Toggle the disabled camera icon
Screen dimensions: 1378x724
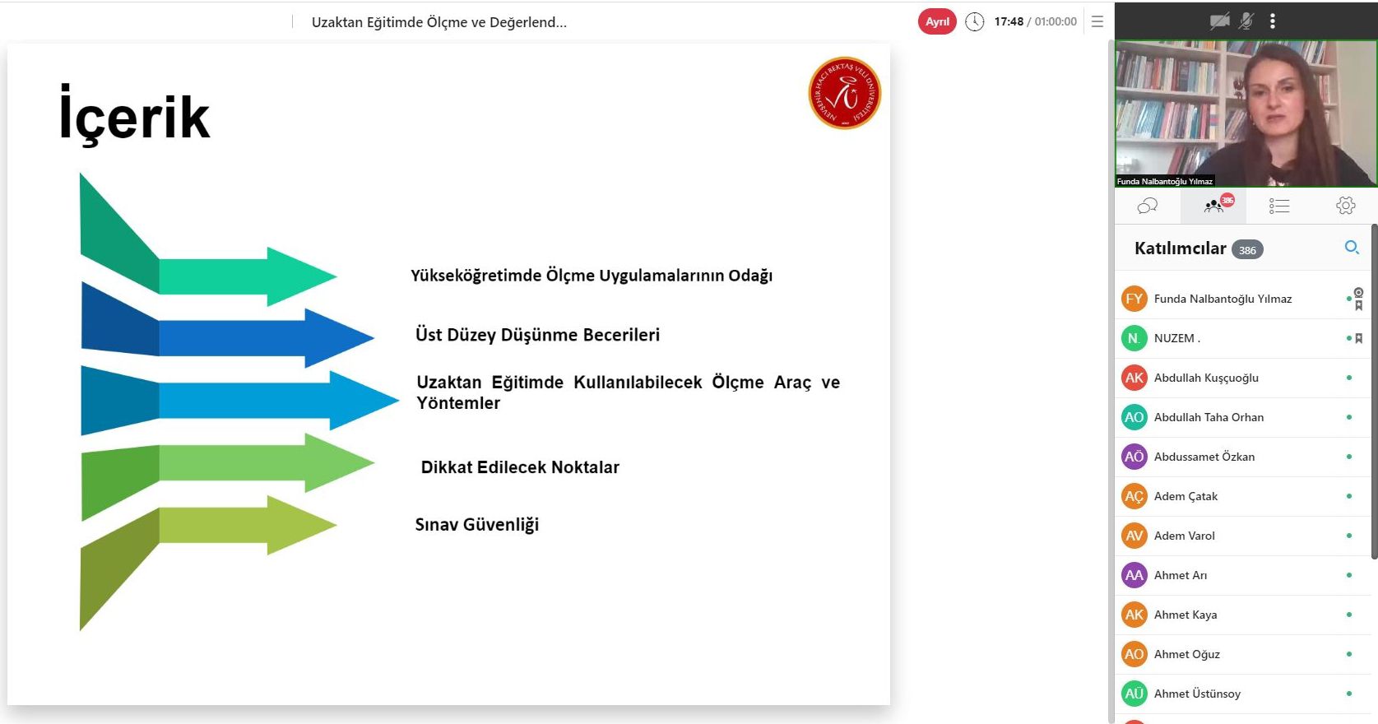tap(1219, 21)
